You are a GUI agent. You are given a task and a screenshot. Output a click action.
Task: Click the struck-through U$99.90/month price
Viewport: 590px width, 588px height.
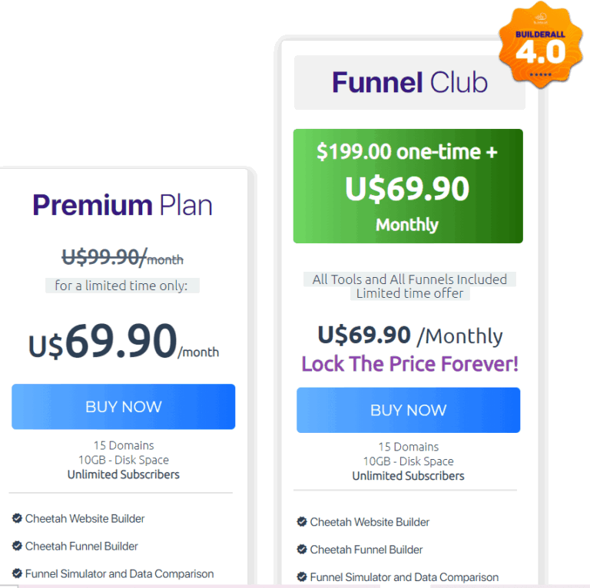(123, 257)
